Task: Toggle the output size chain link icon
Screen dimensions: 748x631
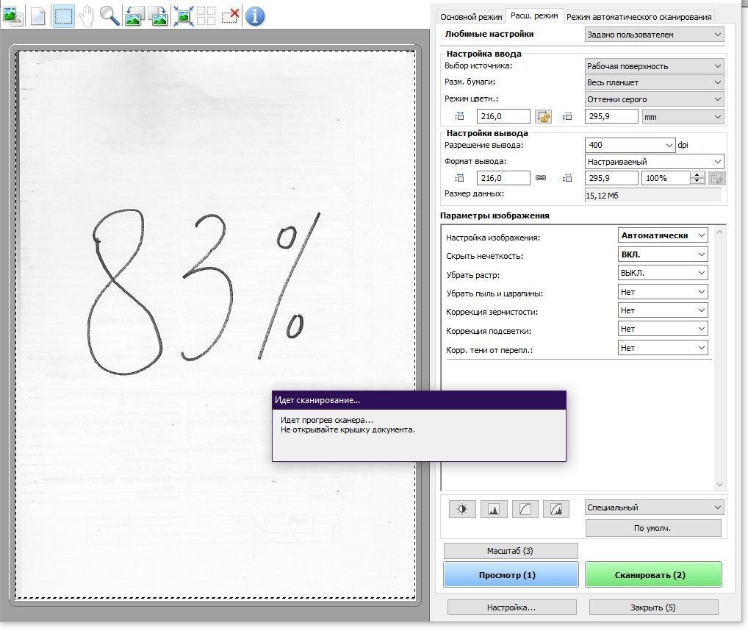Action: click(541, 177)
